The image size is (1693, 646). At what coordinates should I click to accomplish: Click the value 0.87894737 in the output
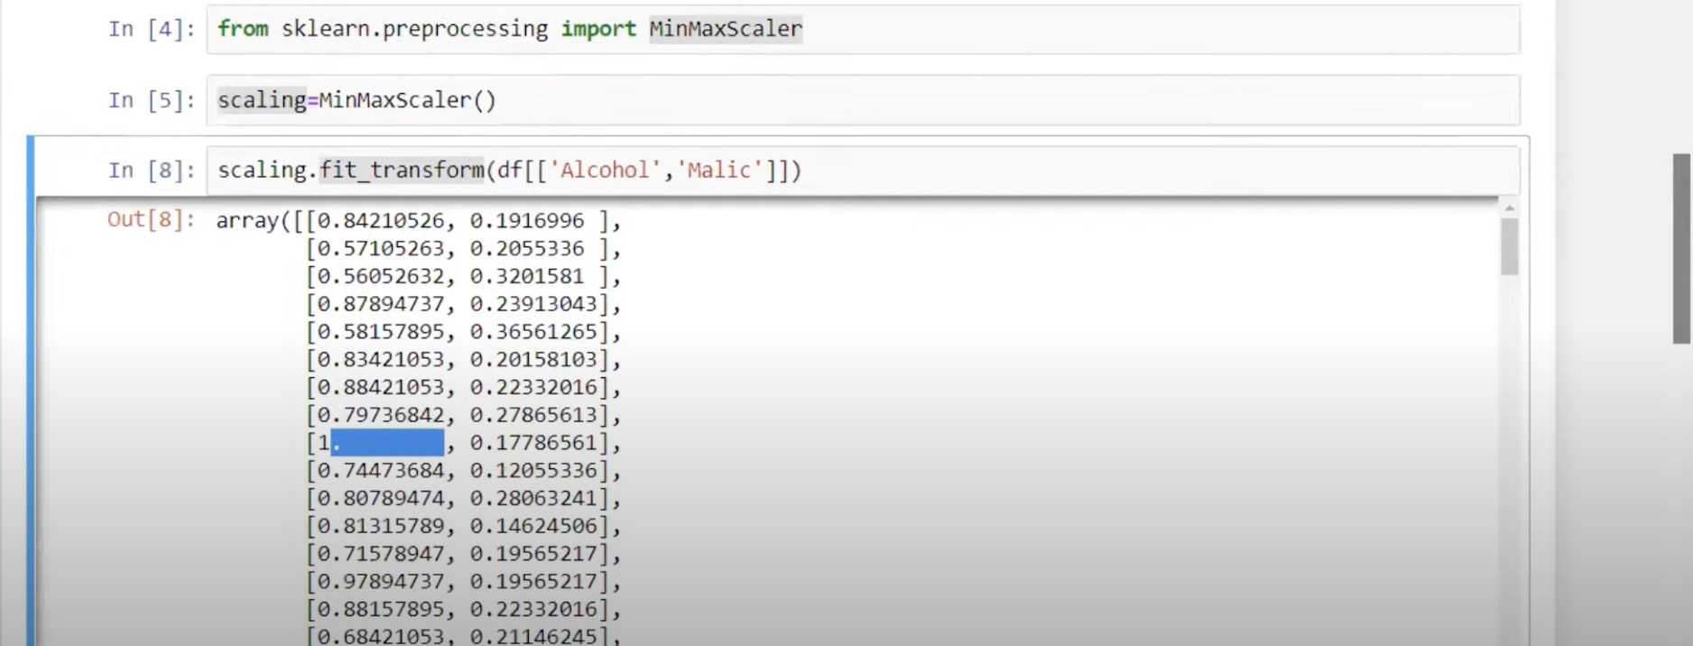[381, 304]
